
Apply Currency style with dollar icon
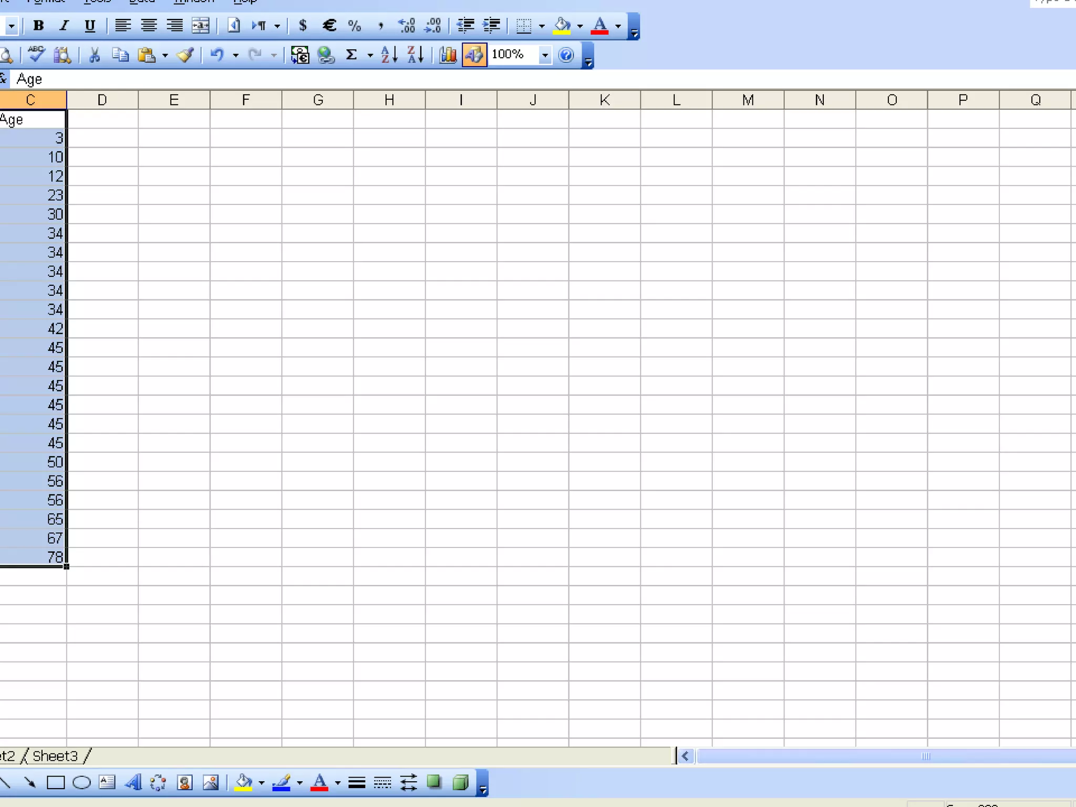click(x=303, y=25)
